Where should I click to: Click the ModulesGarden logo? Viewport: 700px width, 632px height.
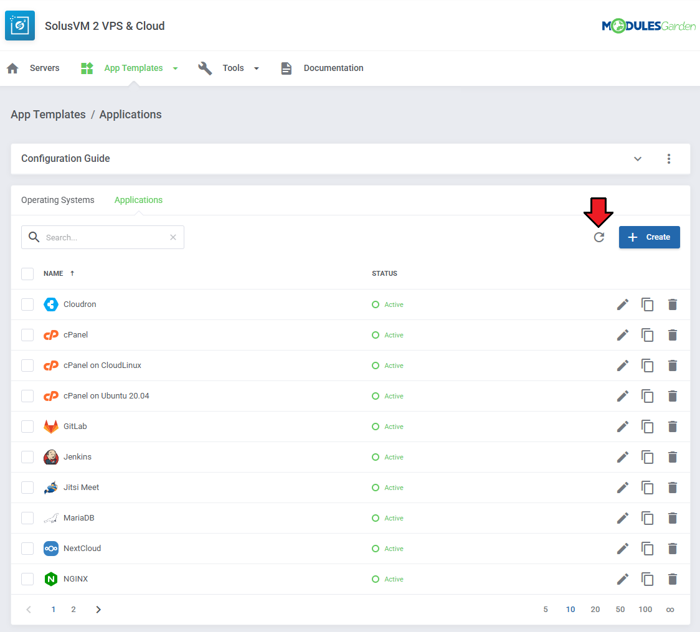(649, 26)
